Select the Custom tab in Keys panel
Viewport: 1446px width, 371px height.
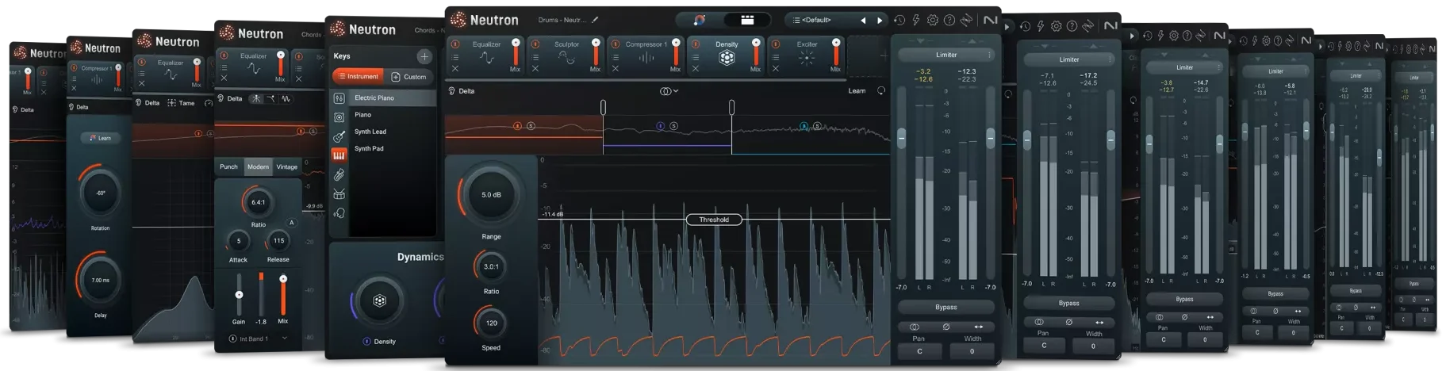pos(409,76)
